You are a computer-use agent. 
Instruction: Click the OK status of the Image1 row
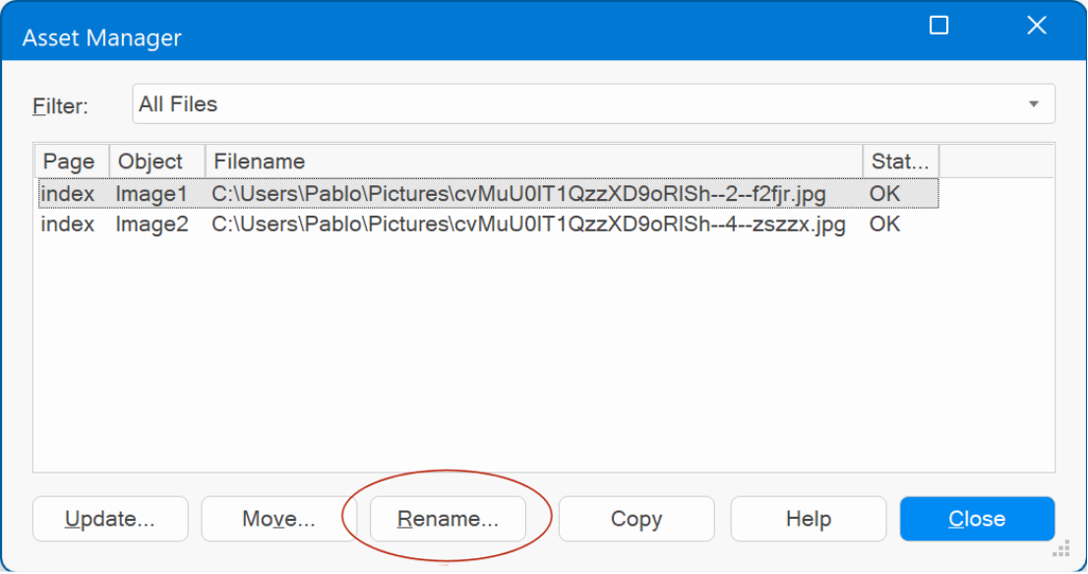[884, 194]
